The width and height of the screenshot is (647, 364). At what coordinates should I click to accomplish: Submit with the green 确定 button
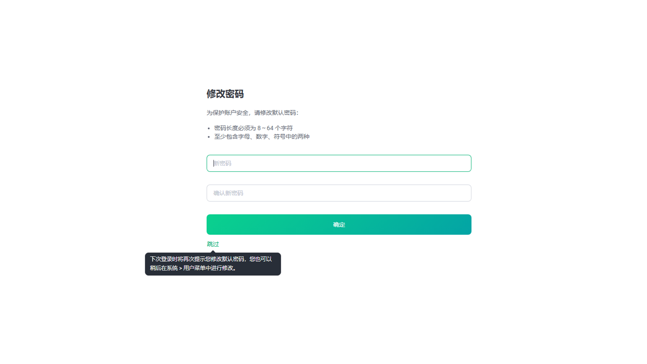339,224
